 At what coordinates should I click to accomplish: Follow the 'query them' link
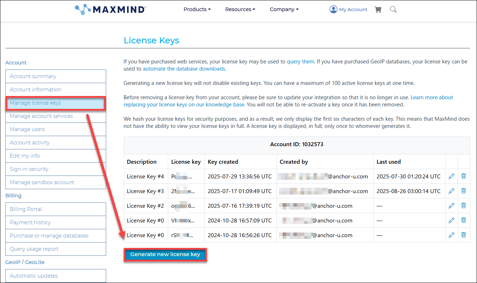(x=301, y=62)
